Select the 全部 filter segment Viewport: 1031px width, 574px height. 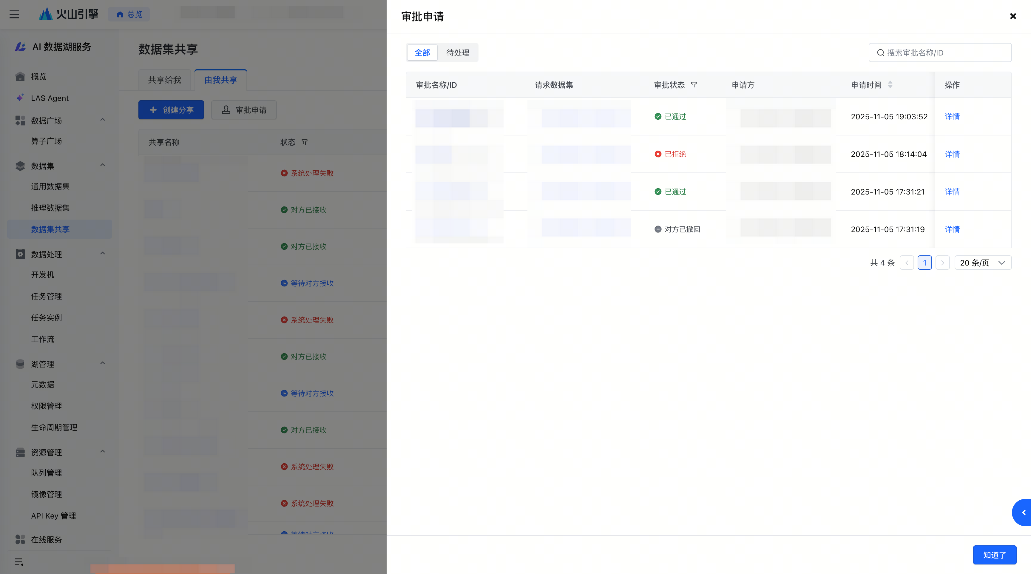(x=422, y=53)
